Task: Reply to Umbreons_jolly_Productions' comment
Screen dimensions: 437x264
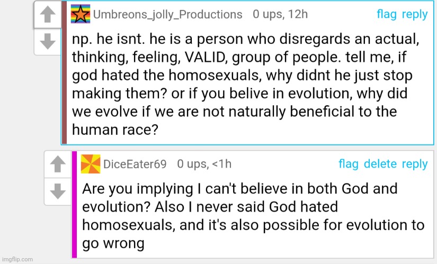Action: (x=415, y=14)
